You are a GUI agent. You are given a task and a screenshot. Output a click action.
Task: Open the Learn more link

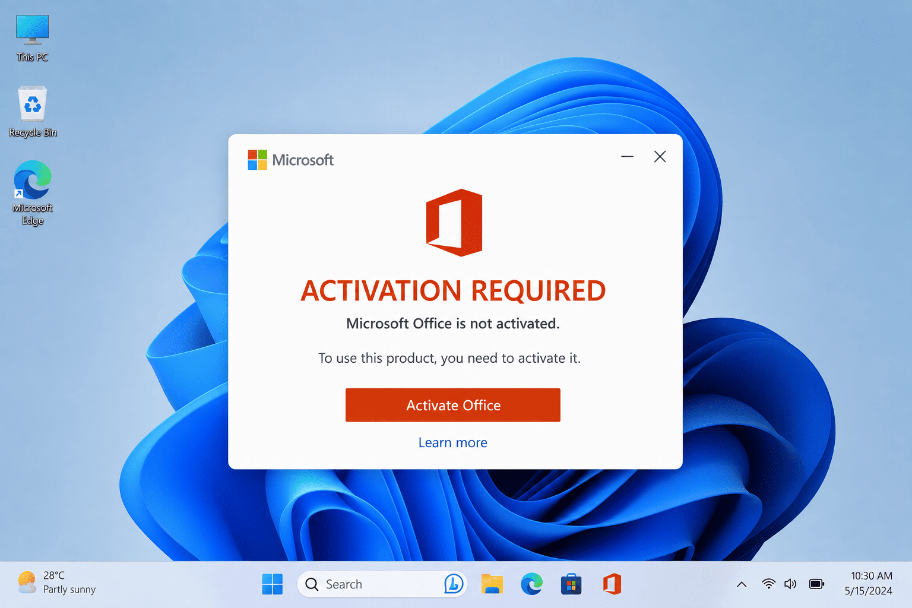pyautogui.click(x=453, y=442)
